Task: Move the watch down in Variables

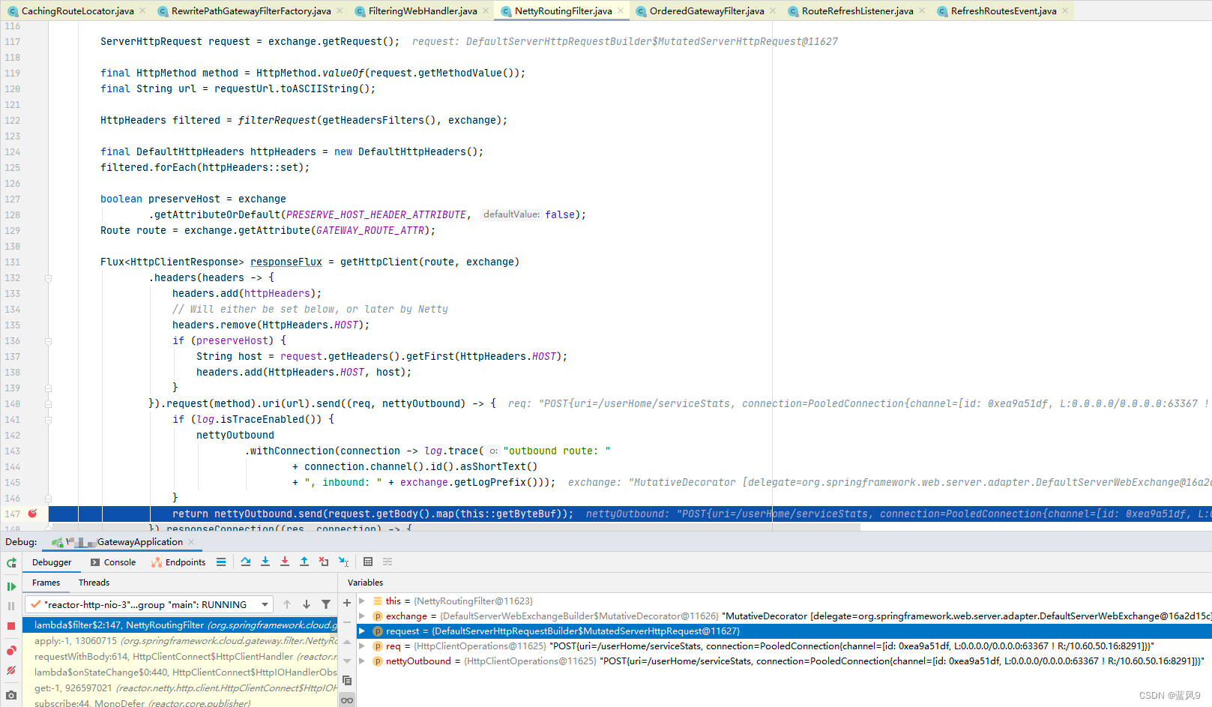Action: pyautogui.click(x=347, y=661)
